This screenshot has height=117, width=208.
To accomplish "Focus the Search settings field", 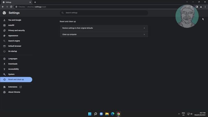I will click(x=104, y=13).
